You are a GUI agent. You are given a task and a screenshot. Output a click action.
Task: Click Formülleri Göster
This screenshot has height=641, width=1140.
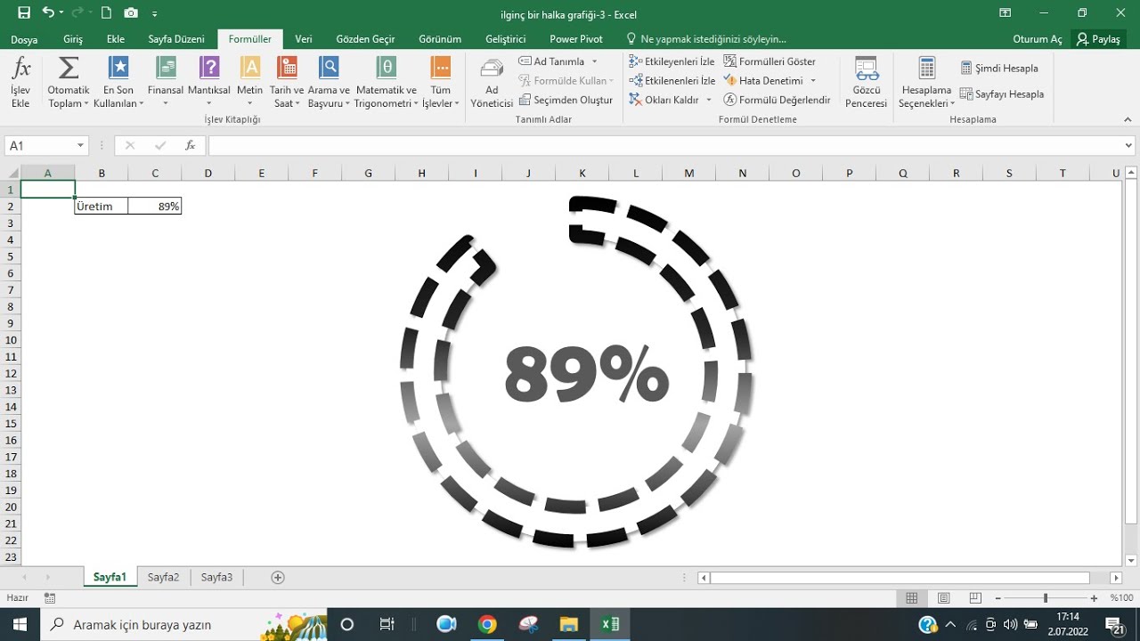pyautogui.click(x=769, y=61)
